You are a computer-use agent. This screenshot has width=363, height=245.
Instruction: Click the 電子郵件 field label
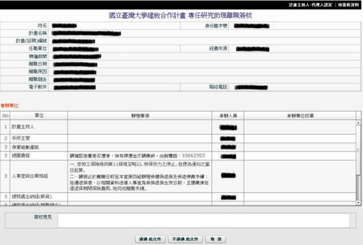point(38,87)
